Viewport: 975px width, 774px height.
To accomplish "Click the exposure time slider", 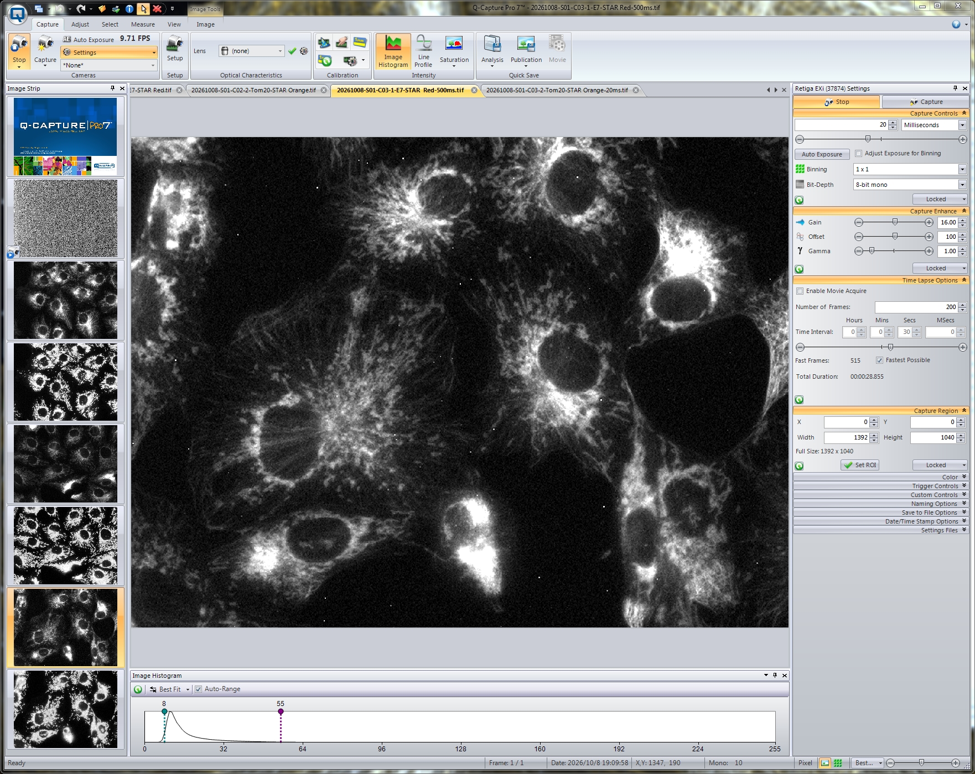I will pos(868,139).
